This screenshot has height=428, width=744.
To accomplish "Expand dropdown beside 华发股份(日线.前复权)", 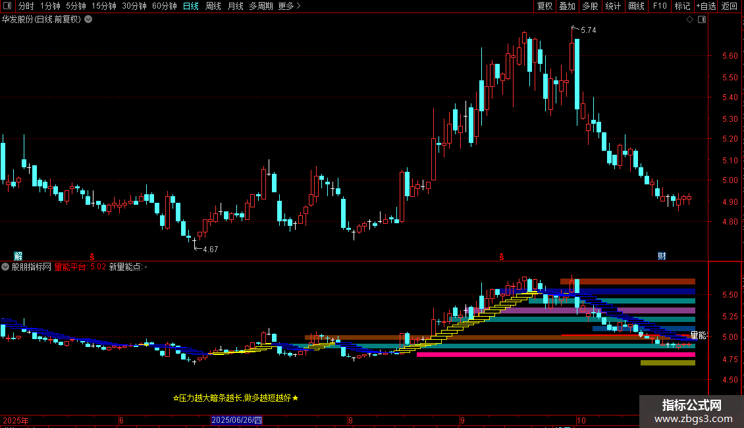I will (x=88, y=20).
